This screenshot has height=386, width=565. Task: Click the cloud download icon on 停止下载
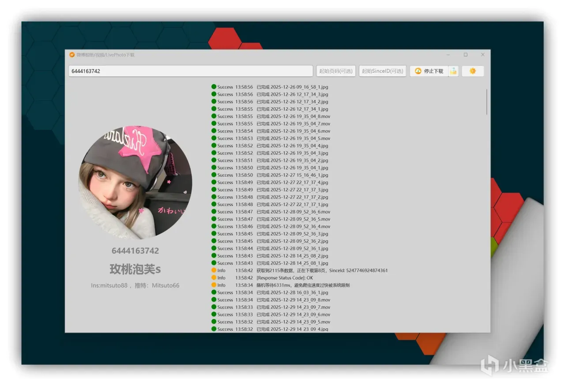click(418, 71)
